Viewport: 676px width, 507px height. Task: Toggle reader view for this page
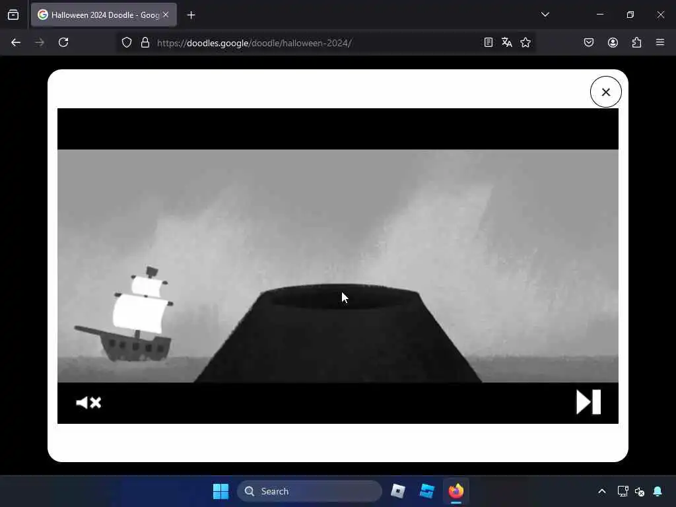pyautogui.click(x=488, y=42)
